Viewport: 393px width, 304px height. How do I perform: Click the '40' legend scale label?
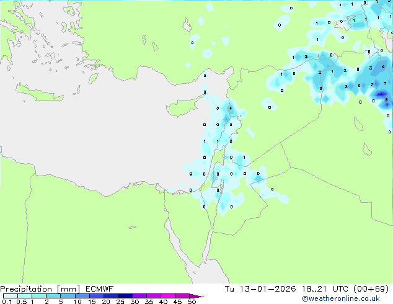[x=163, y=302]
